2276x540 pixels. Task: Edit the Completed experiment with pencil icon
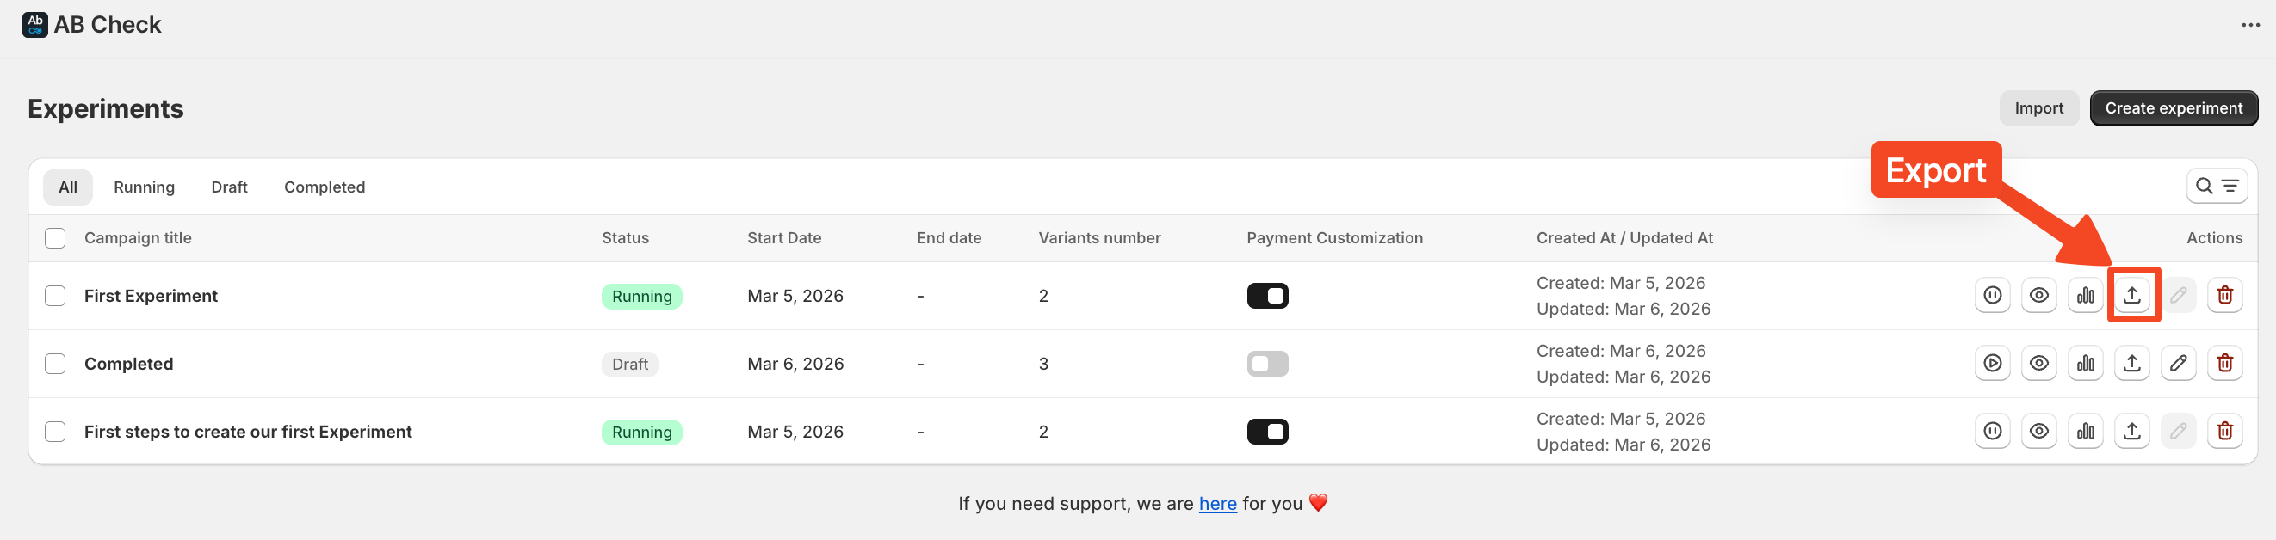[x=2178, y=364]
